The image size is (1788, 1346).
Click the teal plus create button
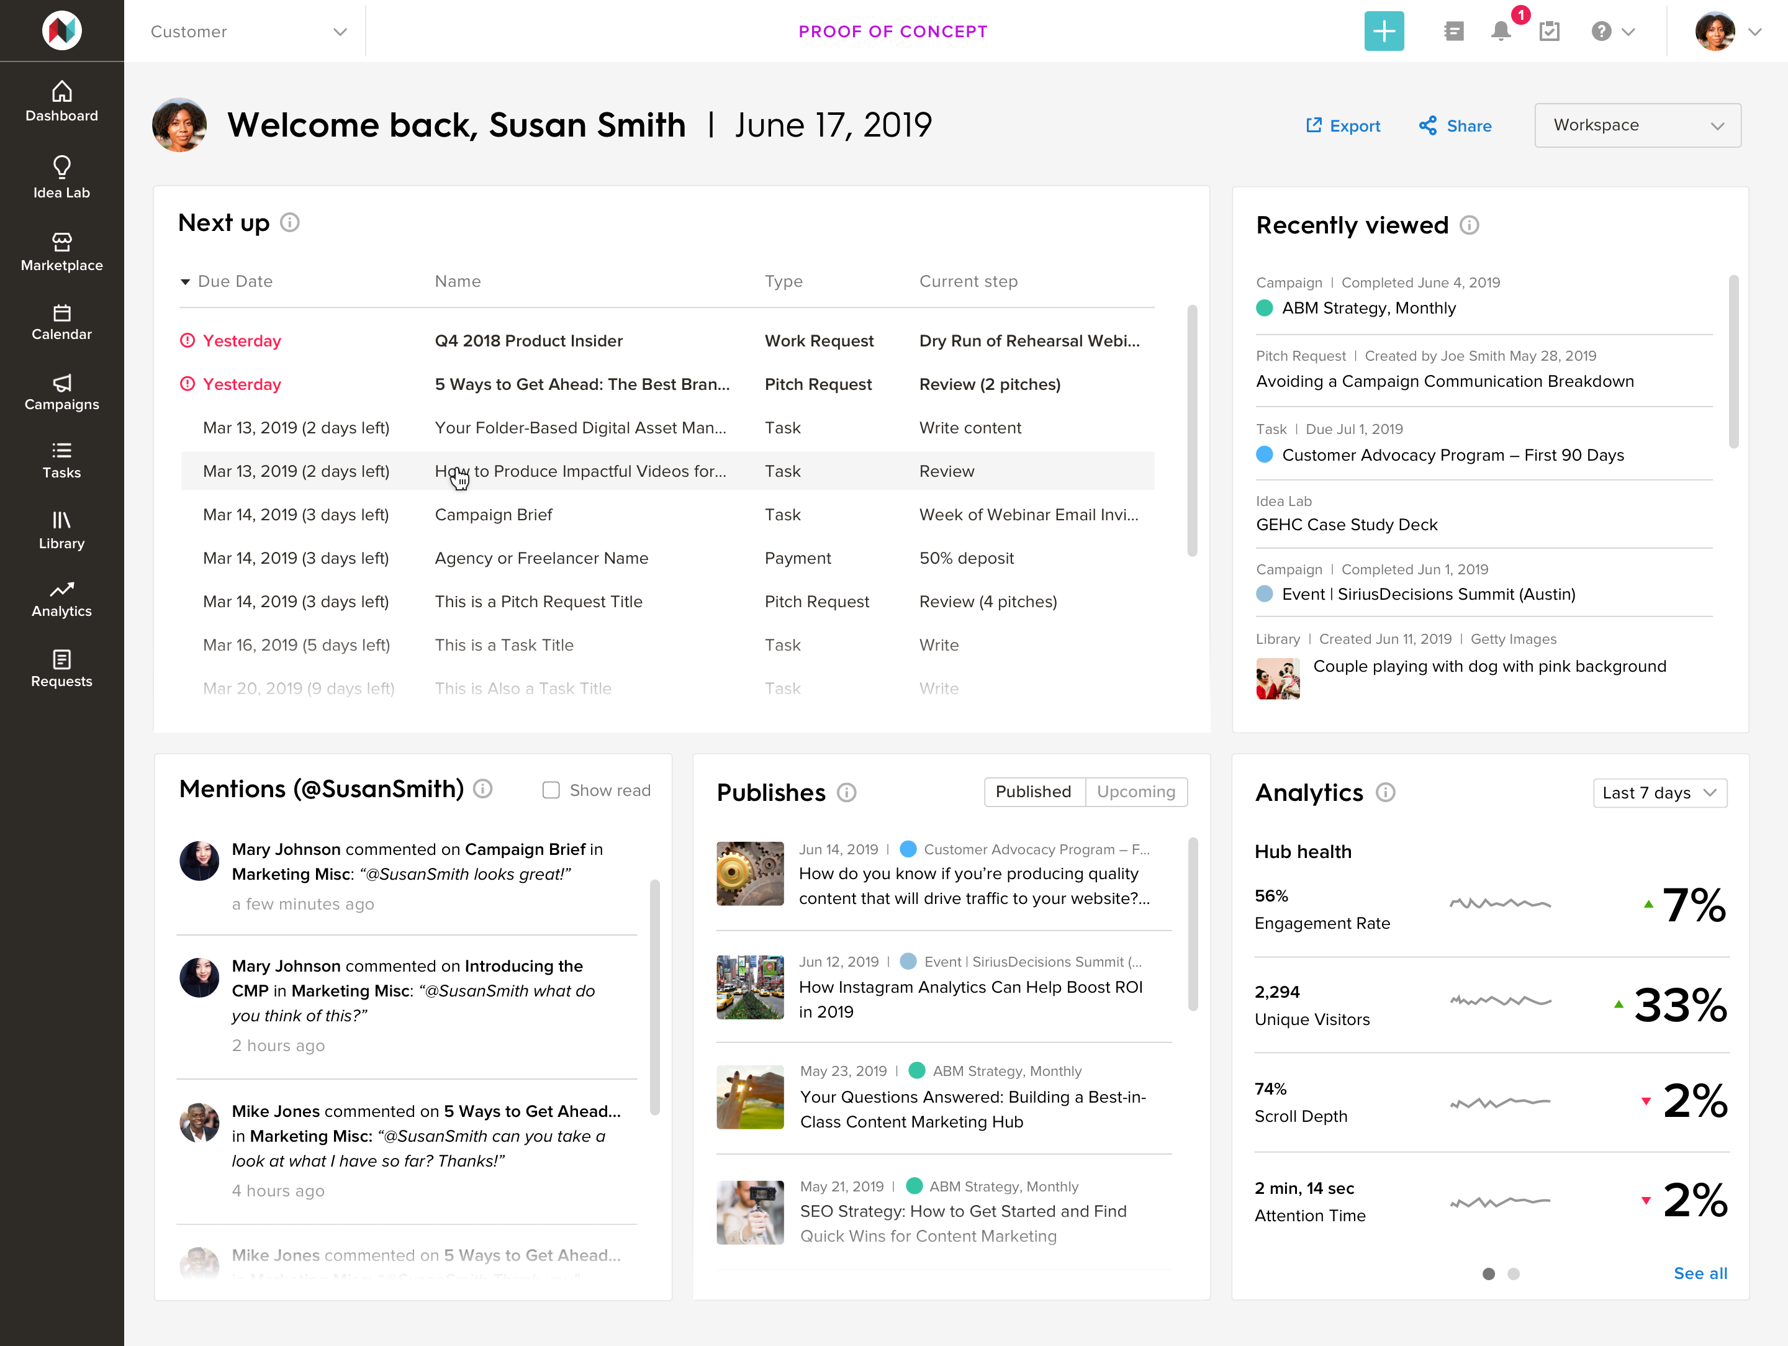tap(1384, 32)
